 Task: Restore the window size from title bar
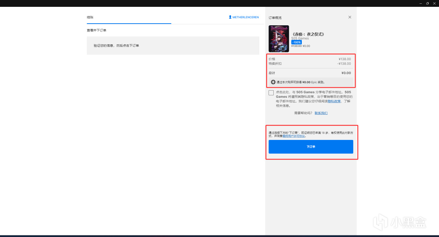point(427,3)
